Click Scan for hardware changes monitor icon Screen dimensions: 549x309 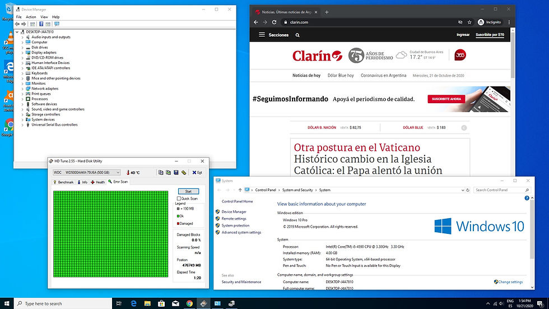(x=57, y=24)
